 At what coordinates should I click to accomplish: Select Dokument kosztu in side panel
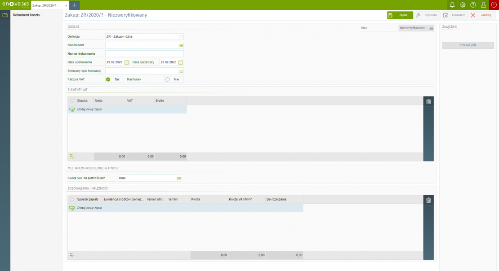point(27,15)
